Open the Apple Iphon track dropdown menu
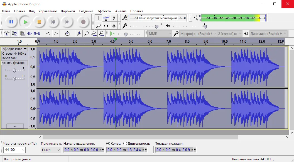This screenshot has height=162, width=294. (25, 49)
